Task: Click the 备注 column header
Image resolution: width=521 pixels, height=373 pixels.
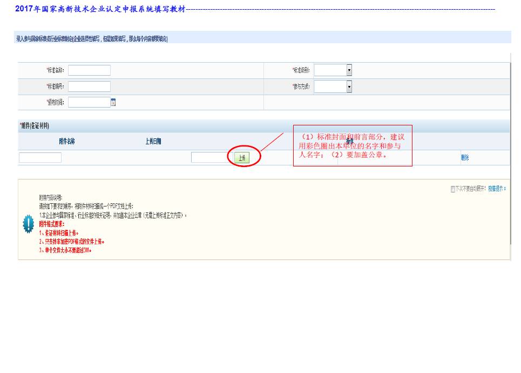Action: click(350, 142)
